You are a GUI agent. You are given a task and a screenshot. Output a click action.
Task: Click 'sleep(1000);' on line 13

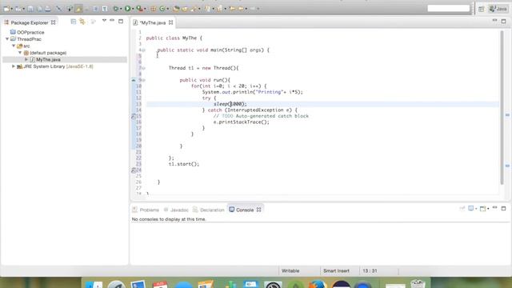pos(230,104)
